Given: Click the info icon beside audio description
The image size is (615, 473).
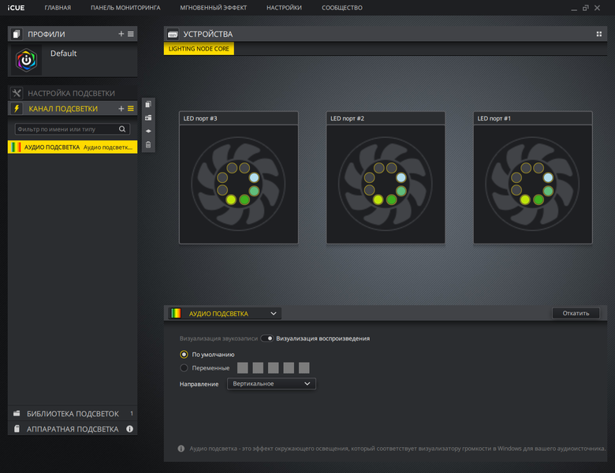Looking at the screenshot, I should [181, 449].
